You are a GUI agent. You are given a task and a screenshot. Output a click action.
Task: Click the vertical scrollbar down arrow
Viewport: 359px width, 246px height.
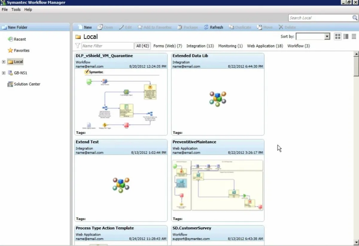point(356,242)
